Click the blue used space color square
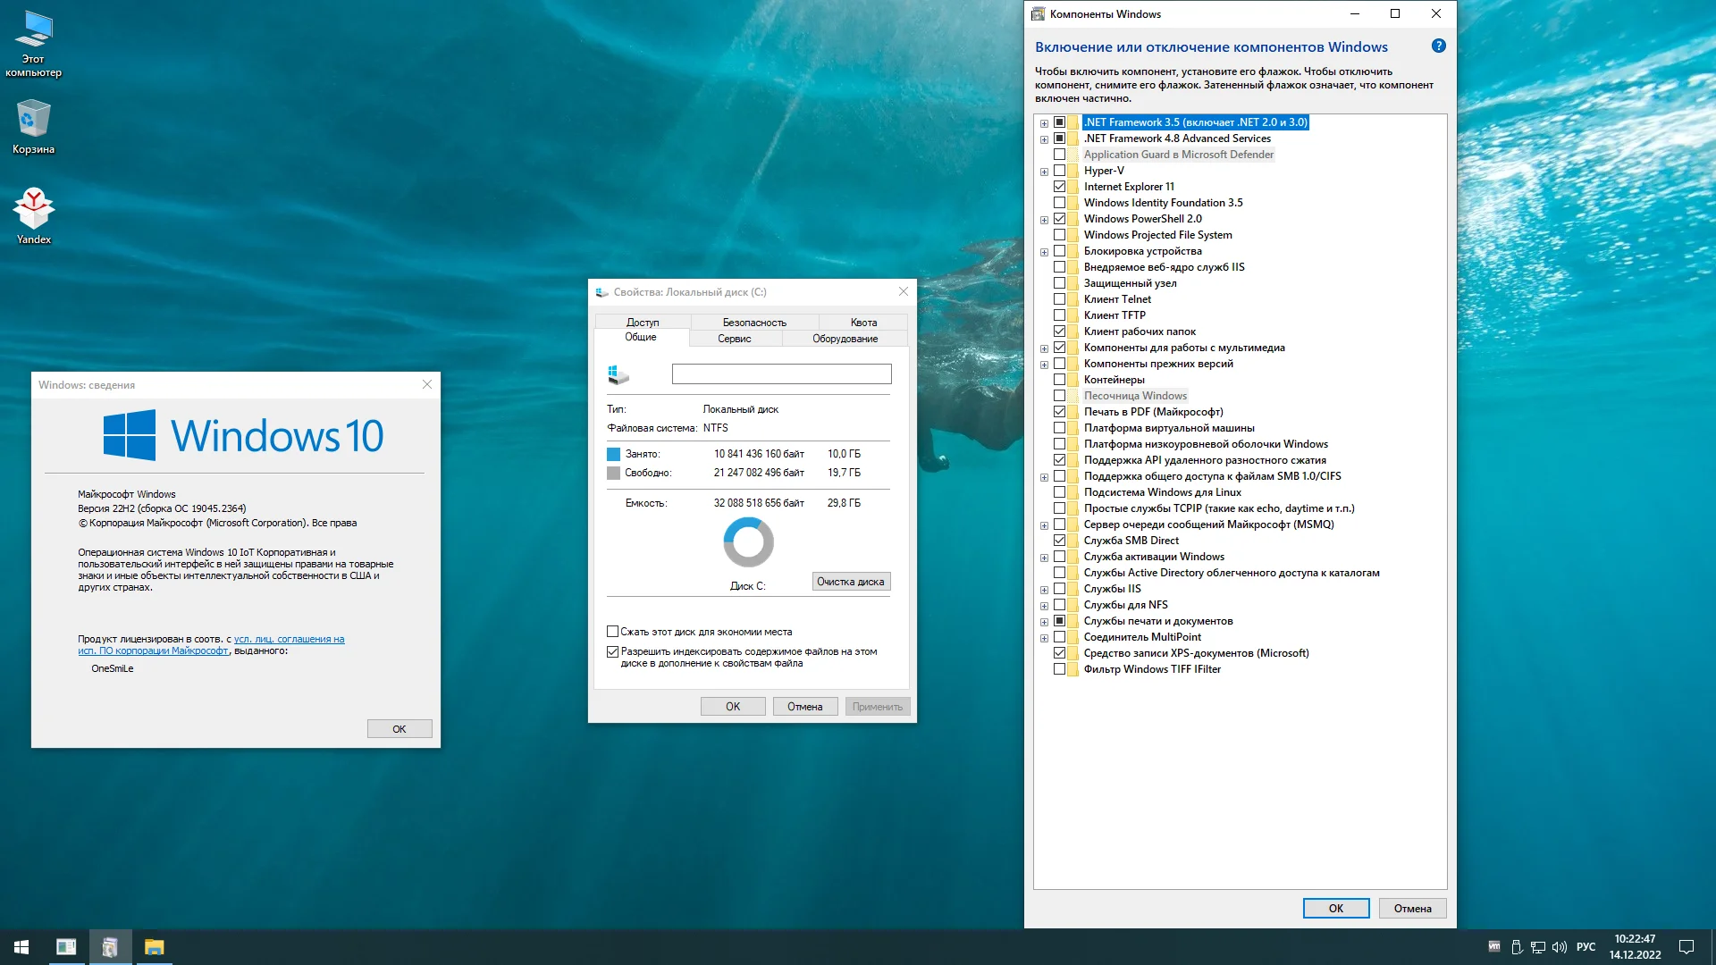 (613, 454)
